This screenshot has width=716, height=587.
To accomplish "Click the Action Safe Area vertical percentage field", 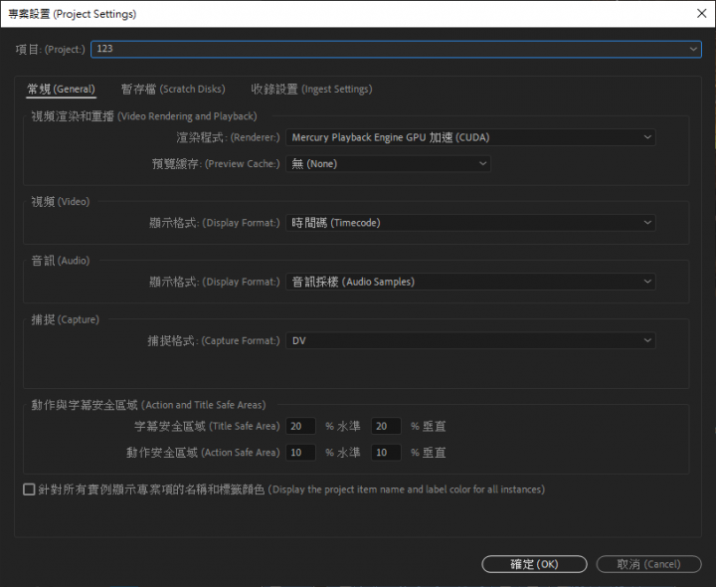I will point(386,453).
